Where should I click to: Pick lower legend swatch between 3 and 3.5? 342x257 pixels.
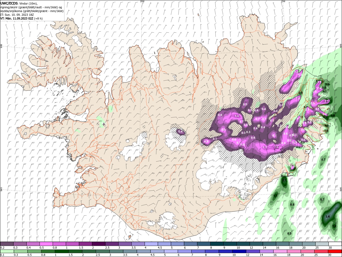tap(116, 251)
